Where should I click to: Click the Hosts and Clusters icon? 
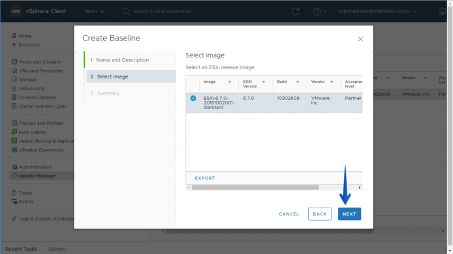click(14, 61)
